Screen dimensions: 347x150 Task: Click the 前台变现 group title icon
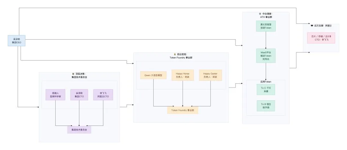tap(174, 54)
